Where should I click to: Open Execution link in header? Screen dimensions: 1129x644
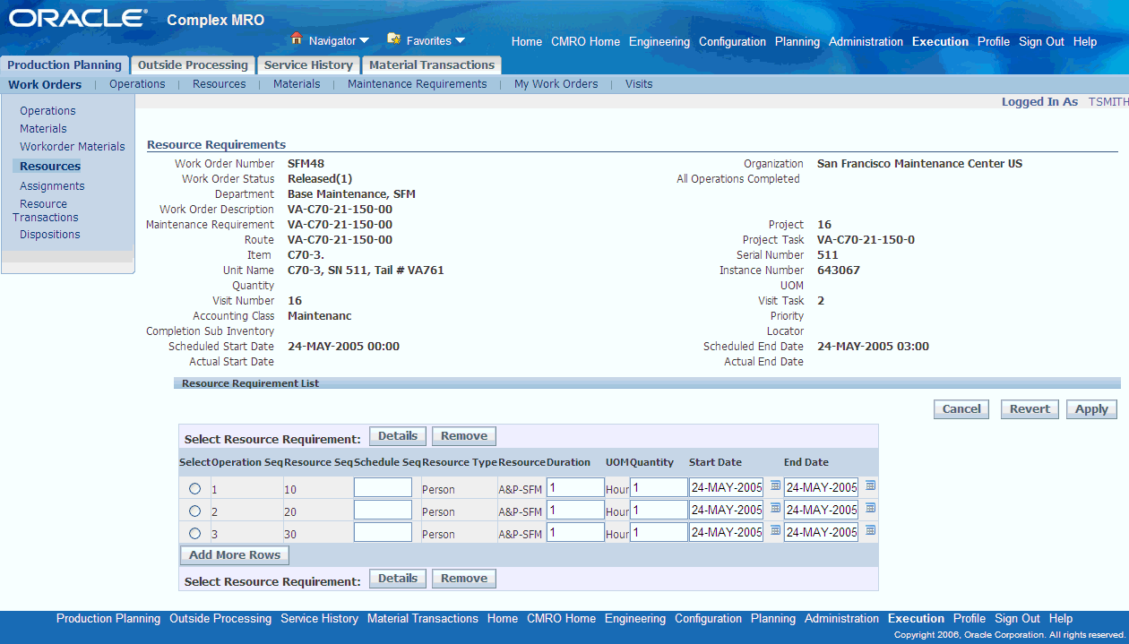click(940, 42)
